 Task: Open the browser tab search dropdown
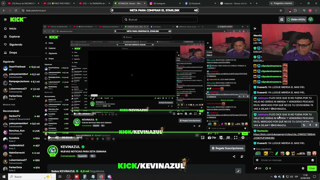tap(3, 3)
